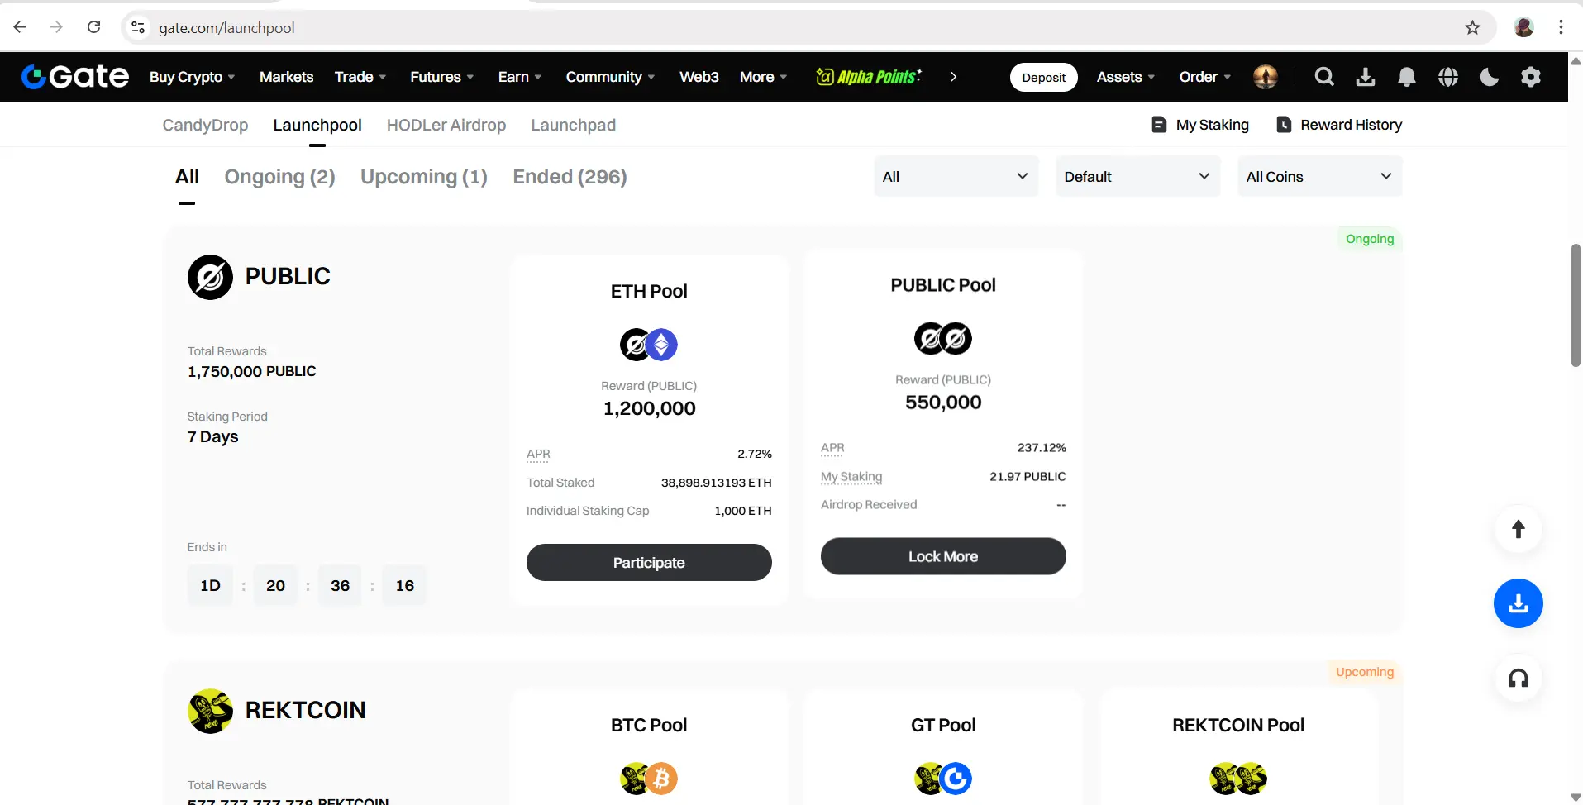The width and height of the screenshot is (1583, 805).
Task: Open the Chrome three-dot menu
Action: 1561,27
